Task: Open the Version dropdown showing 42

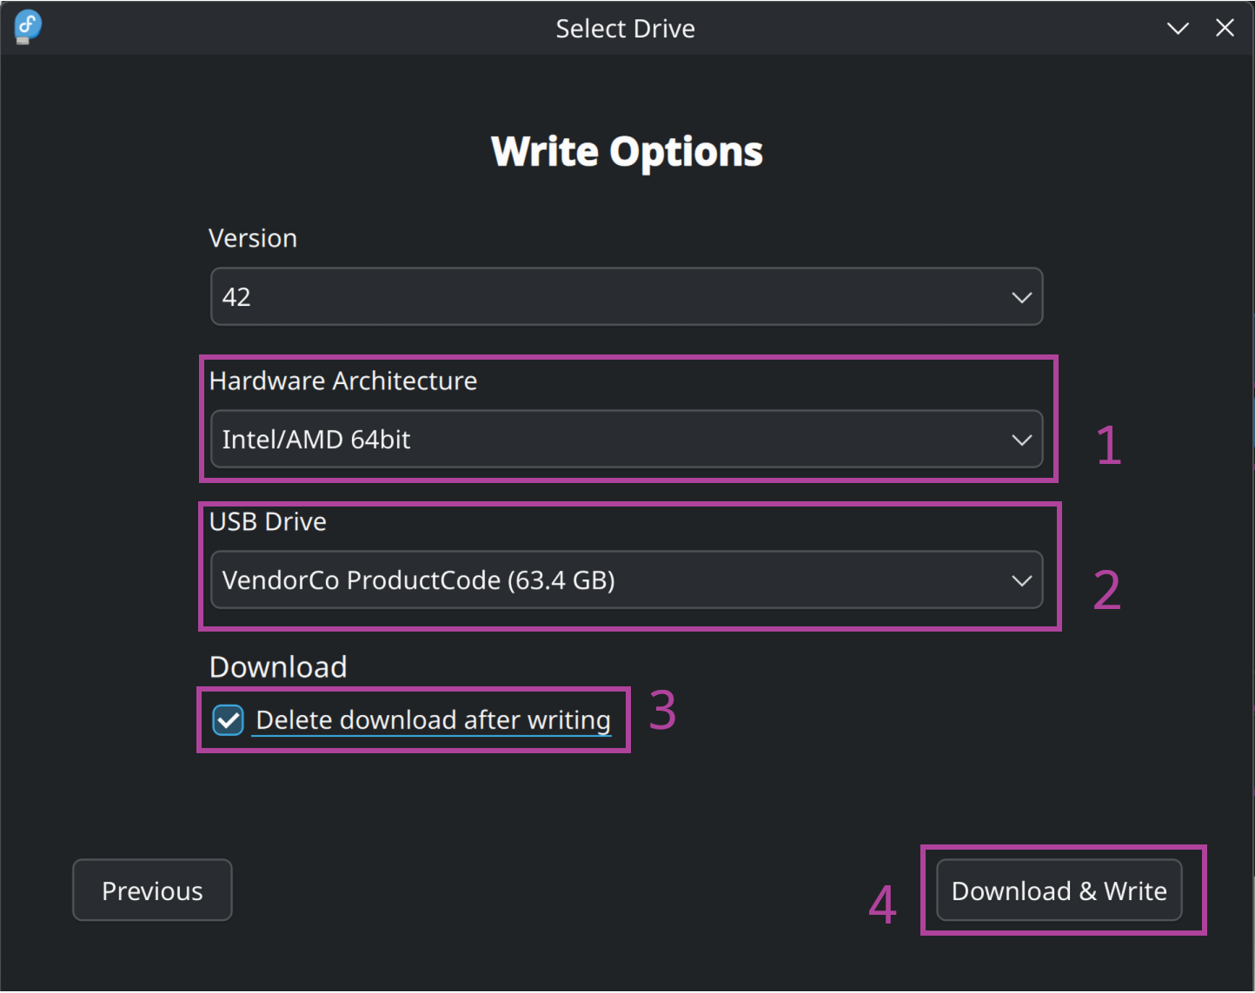Action: 627,296
